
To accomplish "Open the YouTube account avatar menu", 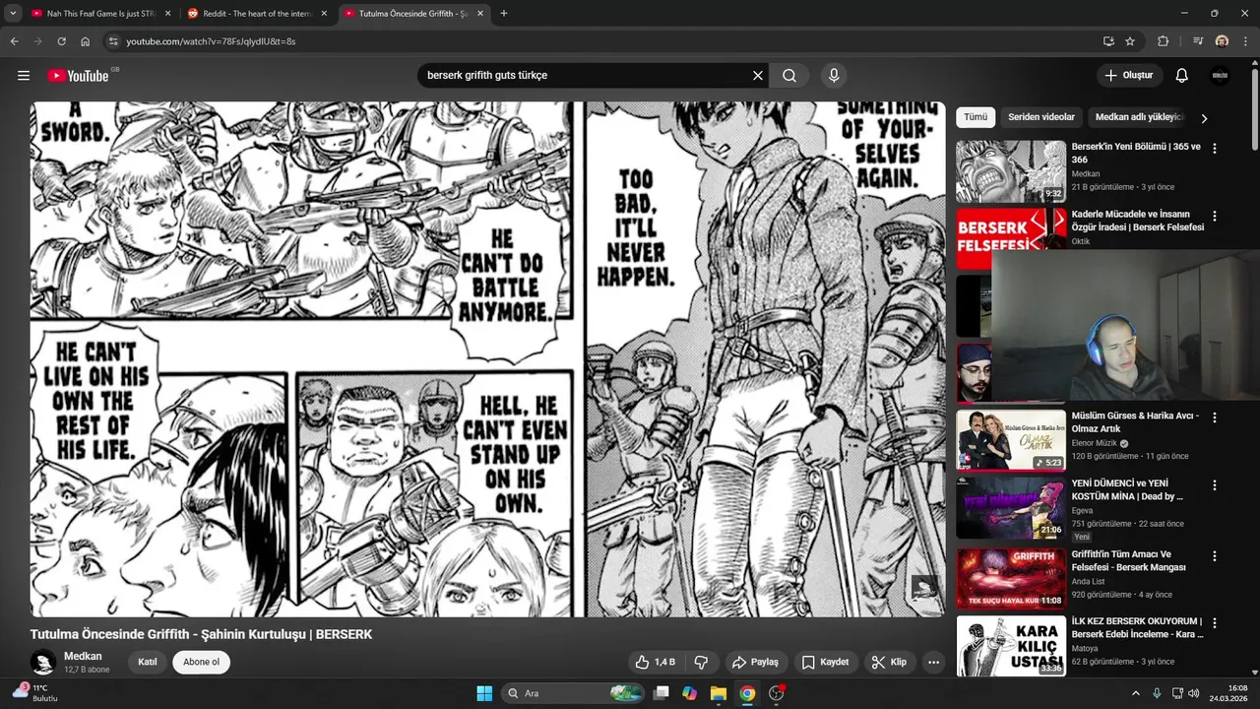I will pyautogui.click(x=1220, y=76).
